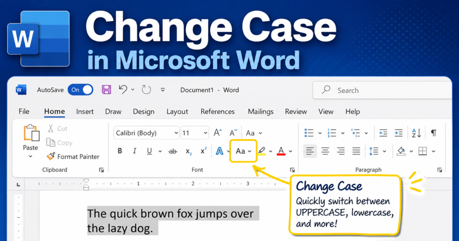The width and height of the screenshot is (459, 241).
Task: Click the Text Effects blue A icon
Action: [x=220, y=151]
